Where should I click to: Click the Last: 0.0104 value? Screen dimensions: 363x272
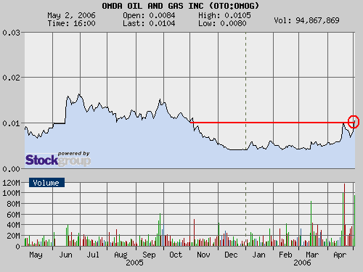click(x=149, y=23)
